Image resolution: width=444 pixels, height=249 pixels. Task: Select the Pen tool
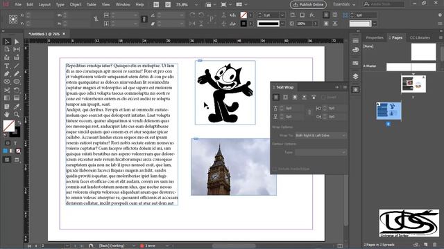(7, 74)
